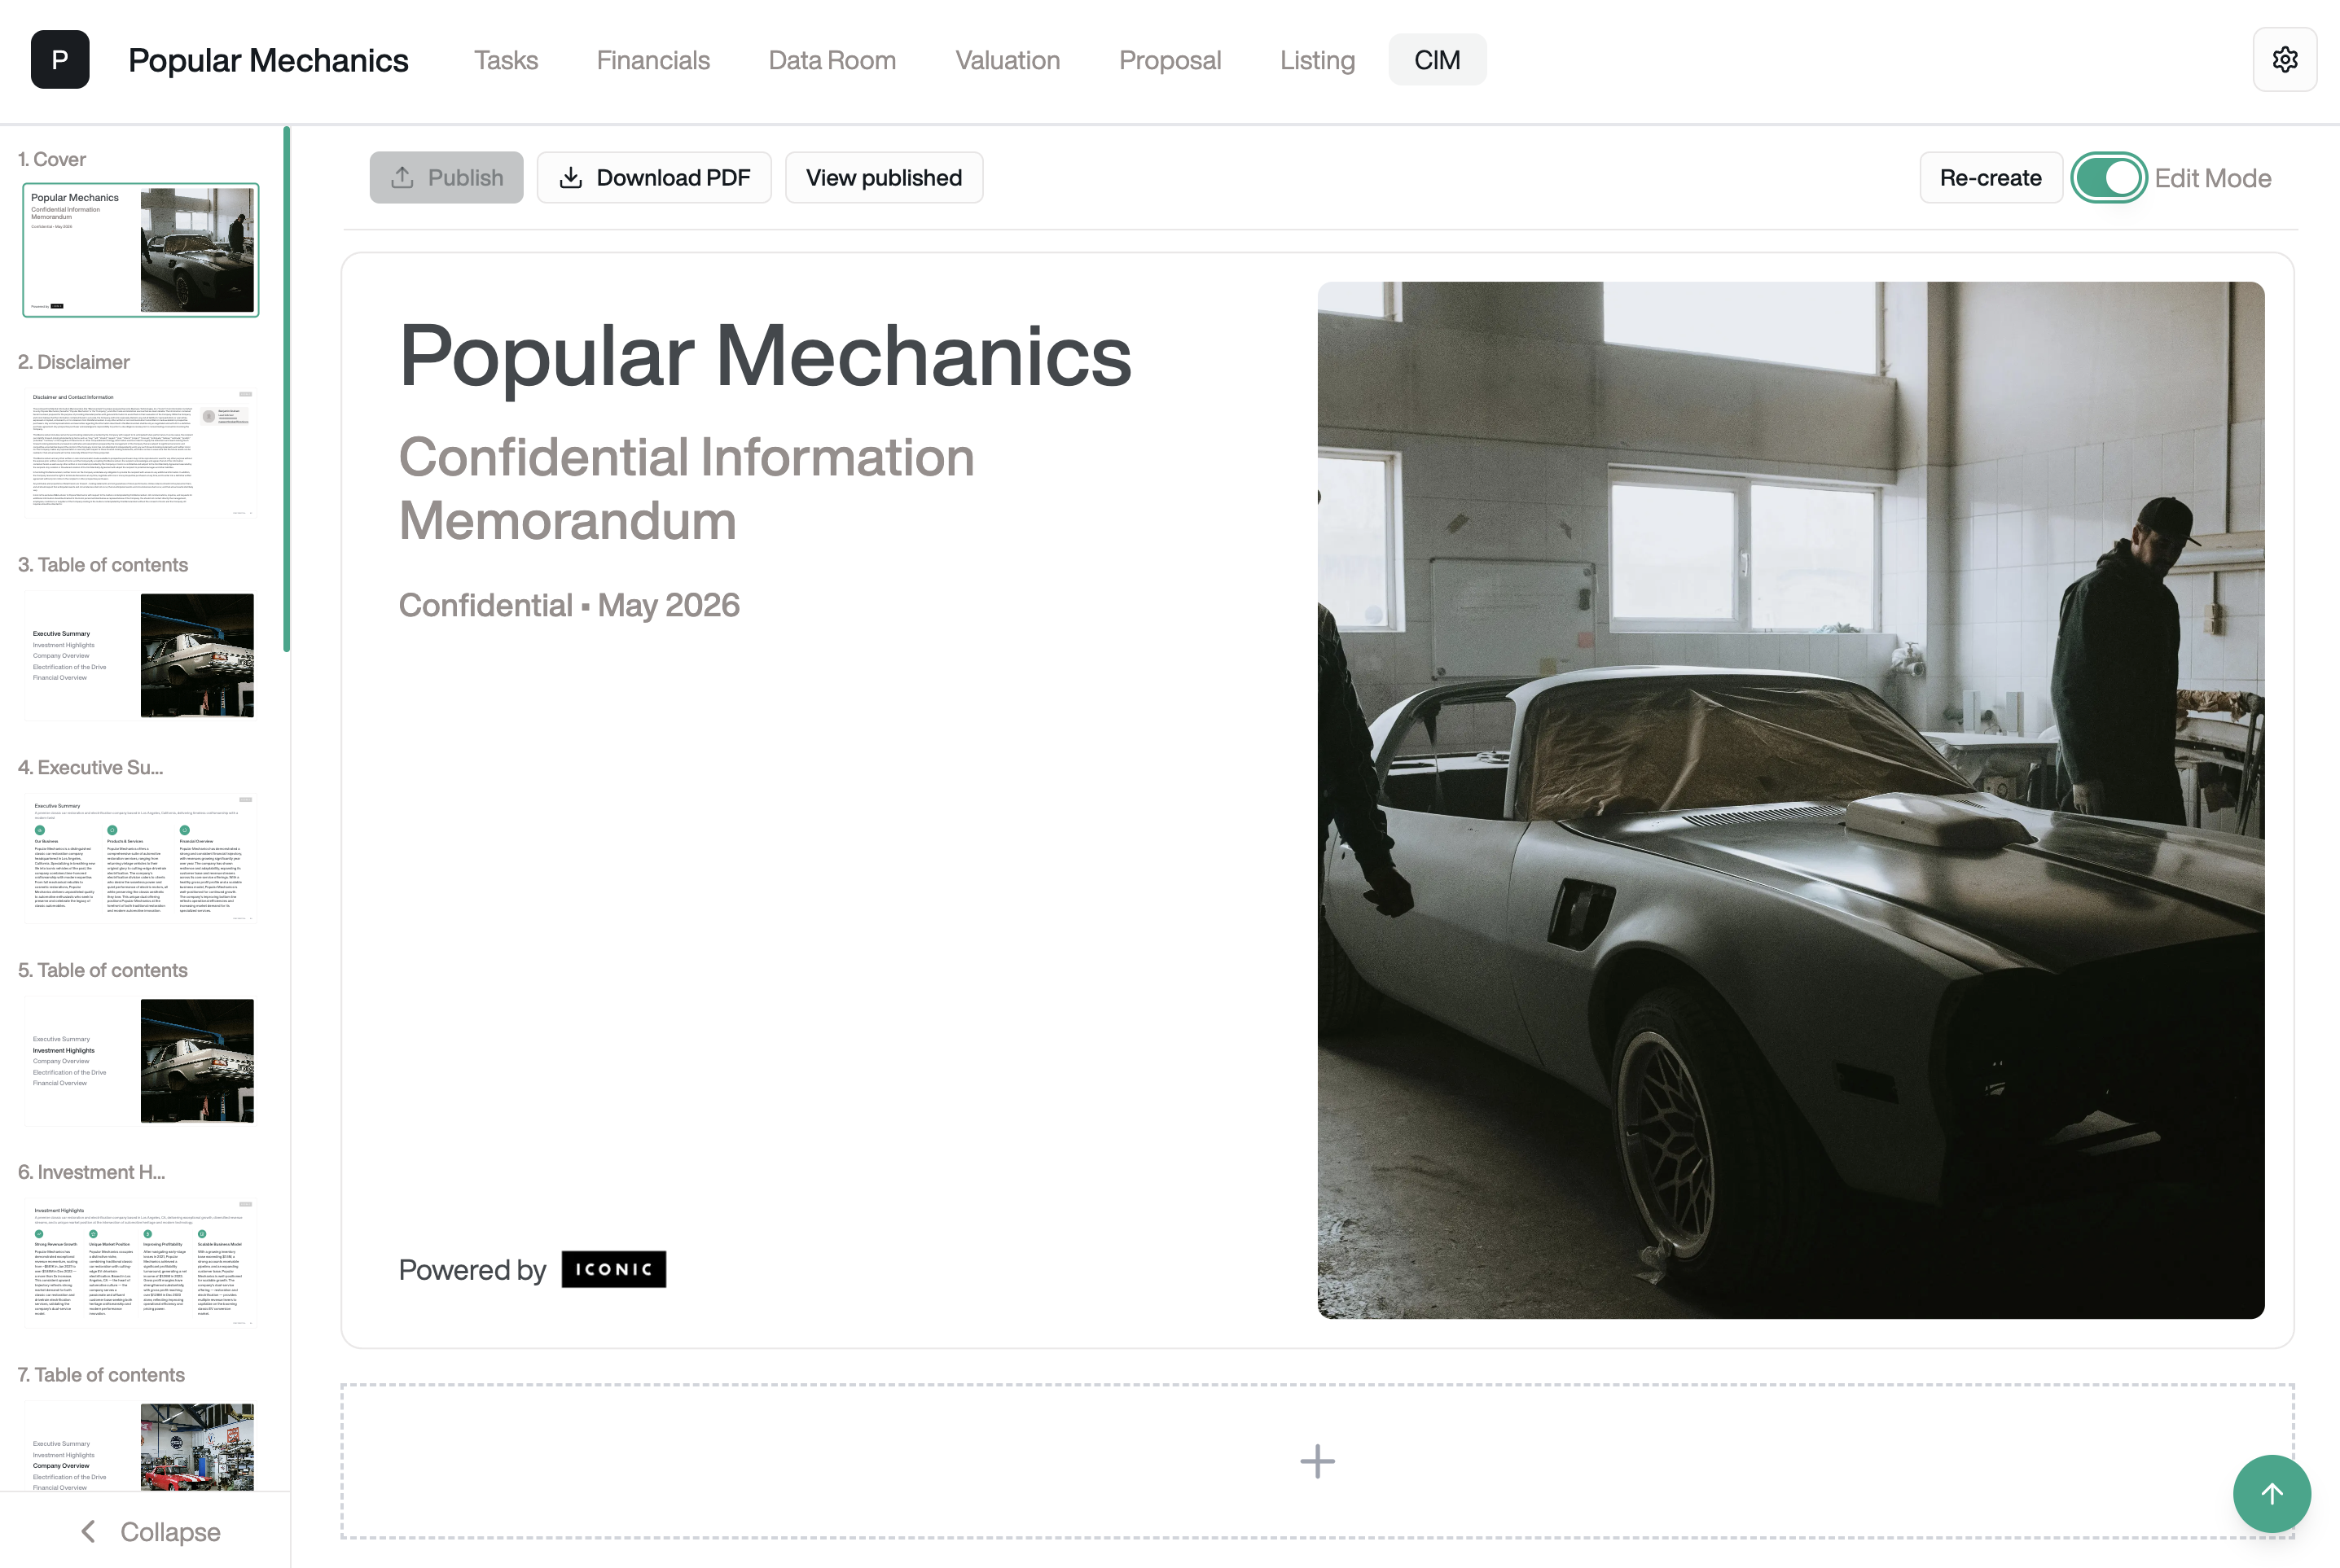This screenshot has height=1568, width=2340.
Task: Click the 1. Cover label
Action: click(52, 159)
